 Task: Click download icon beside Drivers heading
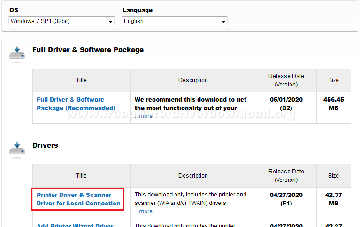point(17,149)
